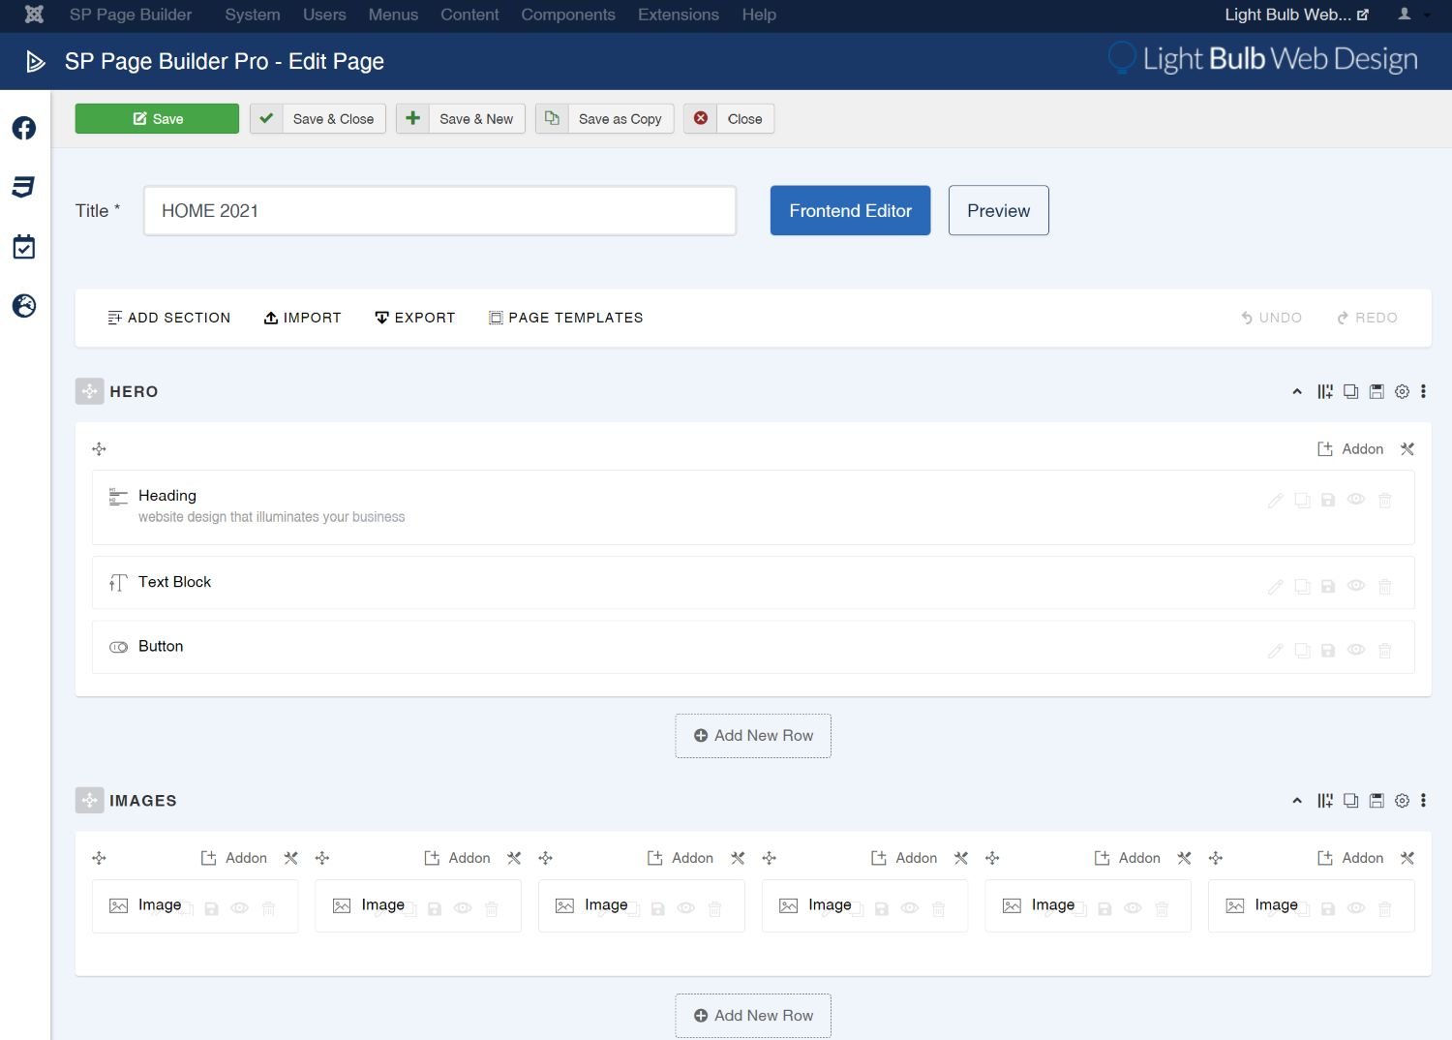Open the Facebook icon in the left sidebar
The width and height of the screenshot is (1452, 1040).
[23, 127]
